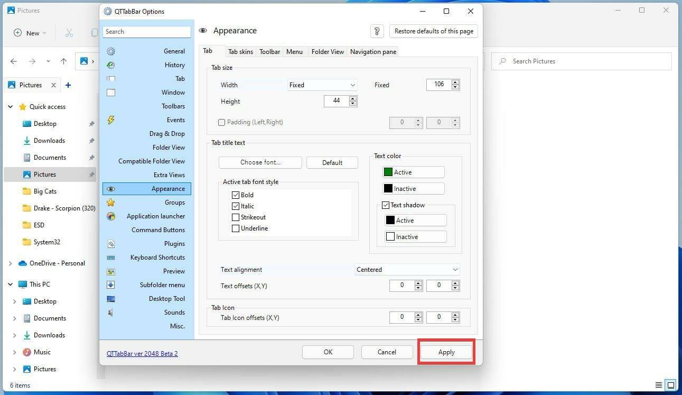
Task: Open the Navigation pane tab
Action: [x=372, y=51]
